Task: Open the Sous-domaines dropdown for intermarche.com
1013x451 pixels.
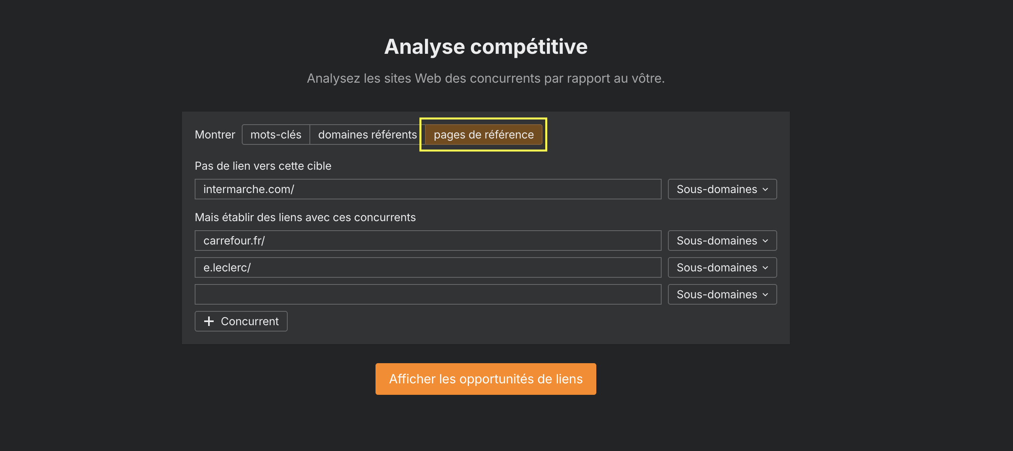Action: 722,189
